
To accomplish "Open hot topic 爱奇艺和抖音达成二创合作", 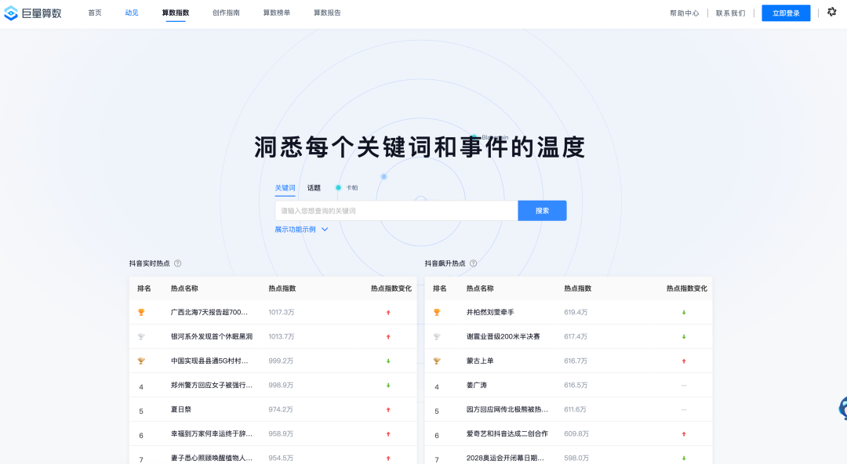I will point(507,433).
